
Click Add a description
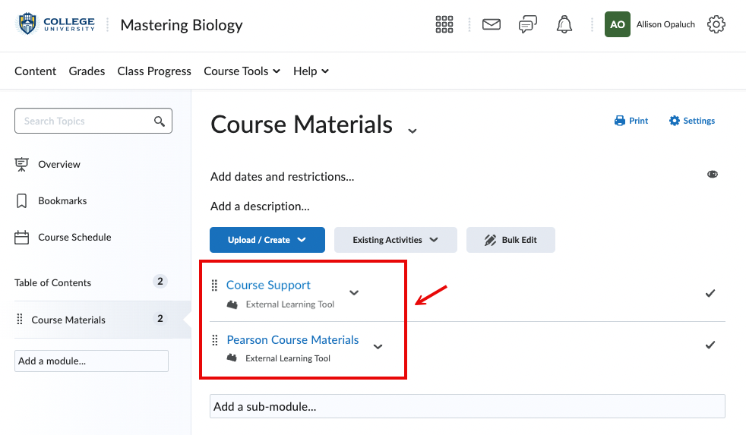click(260, 206)
